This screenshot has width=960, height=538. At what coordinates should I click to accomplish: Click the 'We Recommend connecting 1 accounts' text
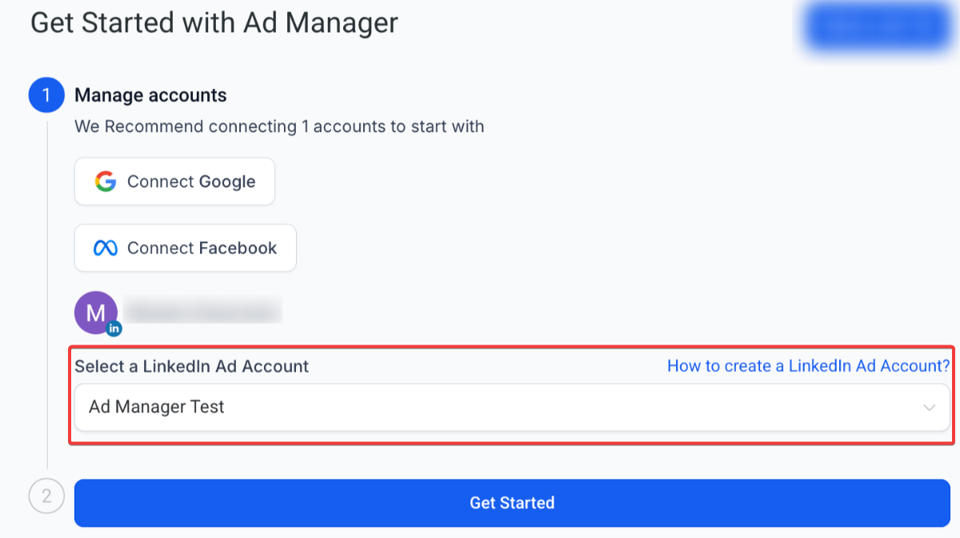click(x=279, y=126)
